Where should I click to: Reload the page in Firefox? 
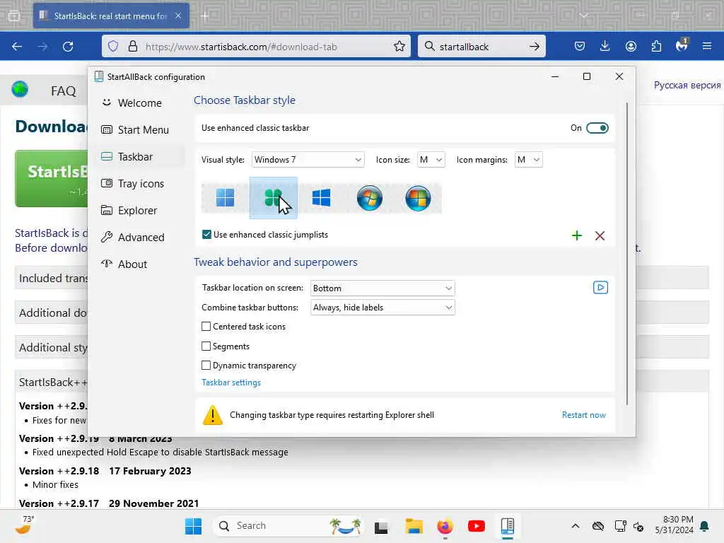click(68, 47)
